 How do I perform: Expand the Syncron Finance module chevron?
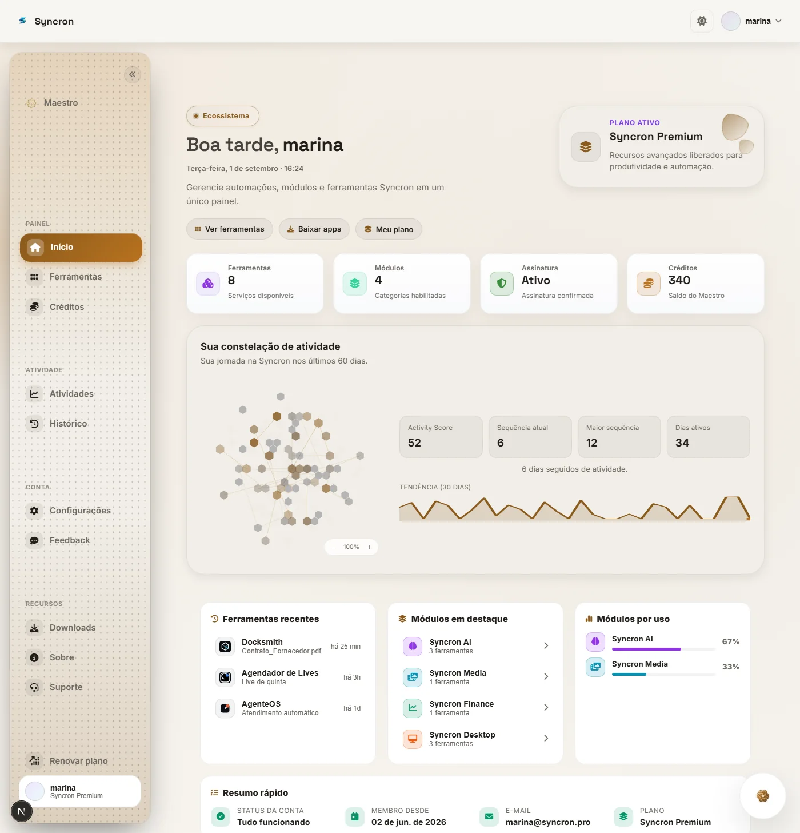[x=546, y=708]
